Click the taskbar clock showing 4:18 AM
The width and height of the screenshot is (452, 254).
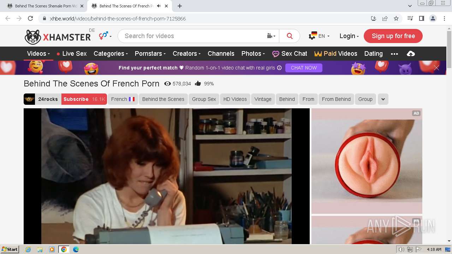pos(434,249)
